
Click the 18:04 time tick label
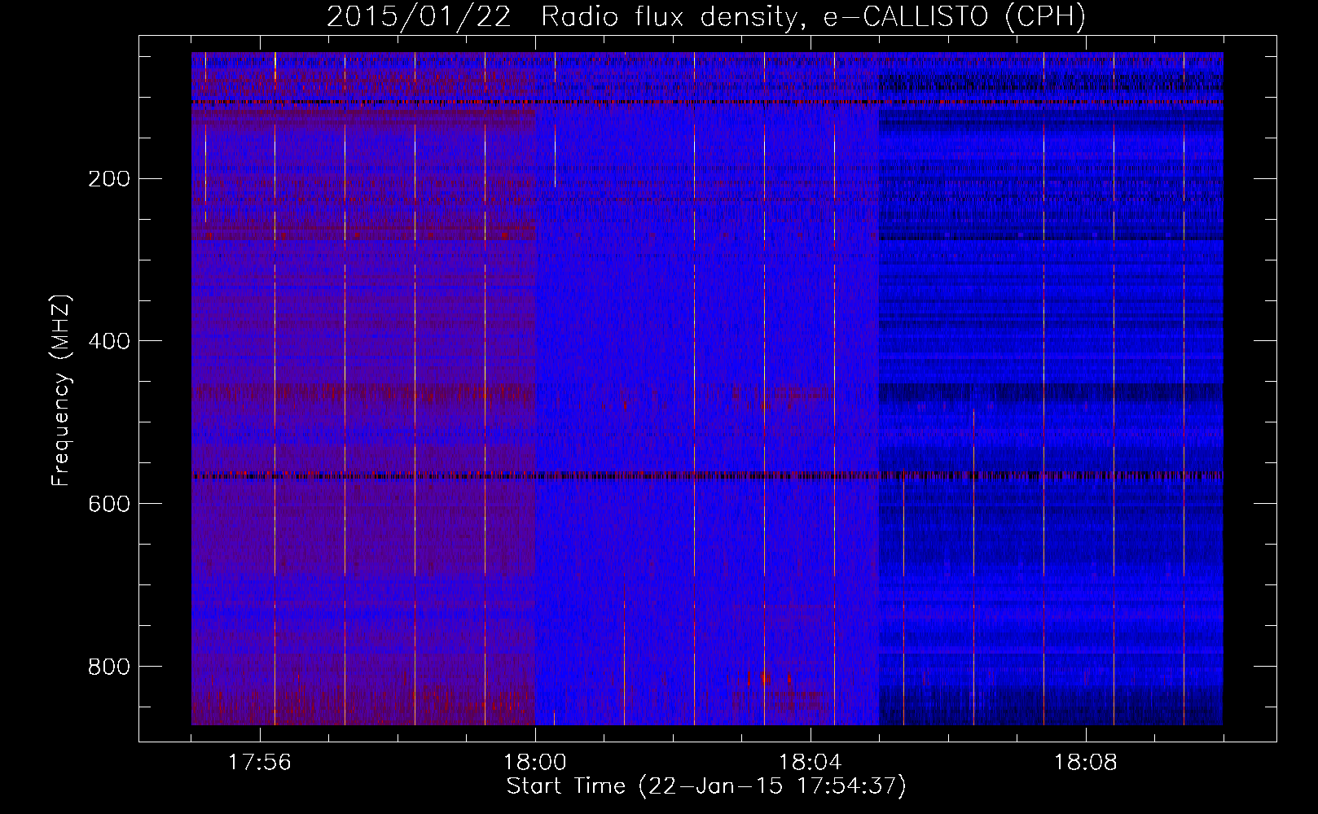(x=811, y=763)
